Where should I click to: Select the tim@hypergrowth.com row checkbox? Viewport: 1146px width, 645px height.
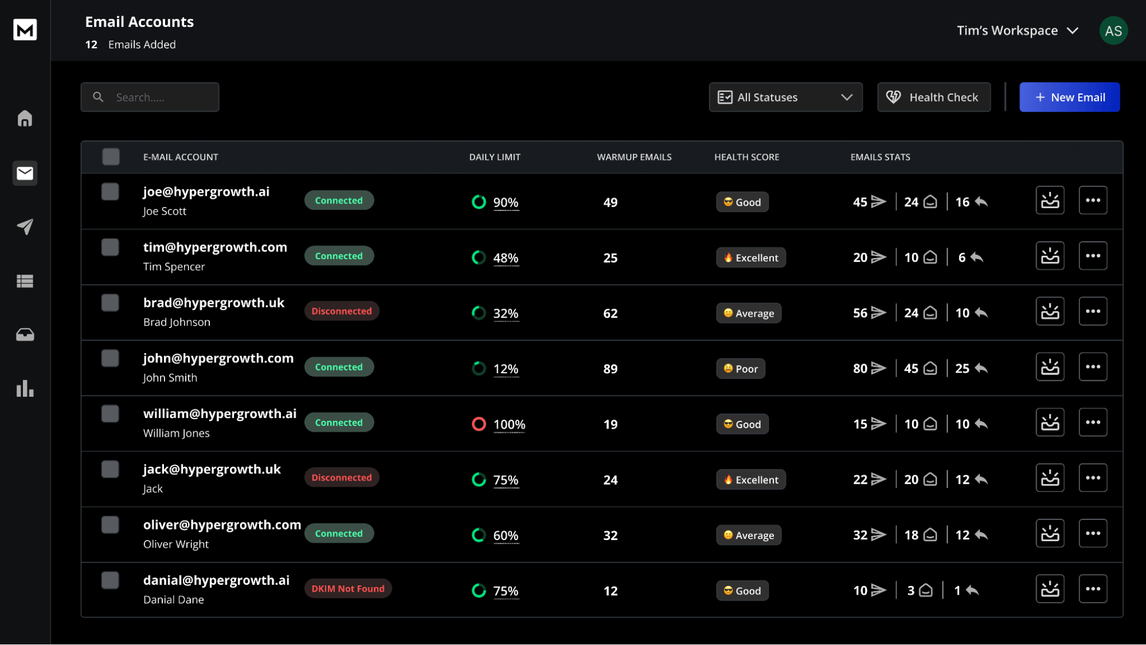point(110,247)
